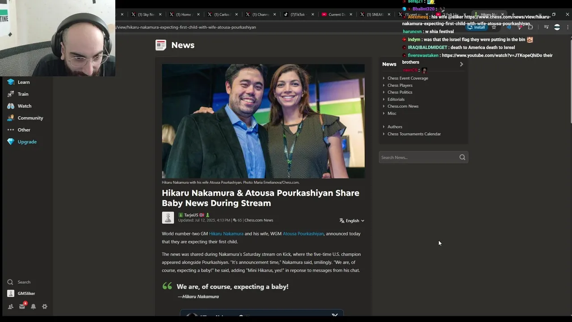
Task: Open the Train menu in the sidebar
Action: pos(17,94)
